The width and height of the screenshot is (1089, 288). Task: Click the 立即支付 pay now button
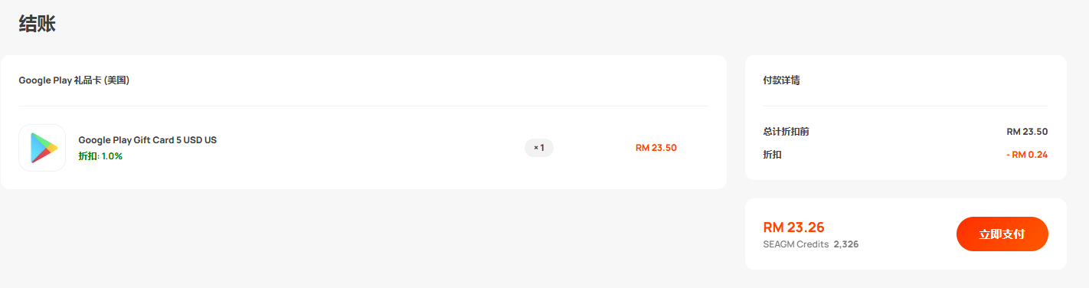pos(1002,234)
